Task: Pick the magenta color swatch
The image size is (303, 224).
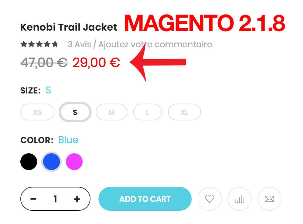Action: pos(74,162)
